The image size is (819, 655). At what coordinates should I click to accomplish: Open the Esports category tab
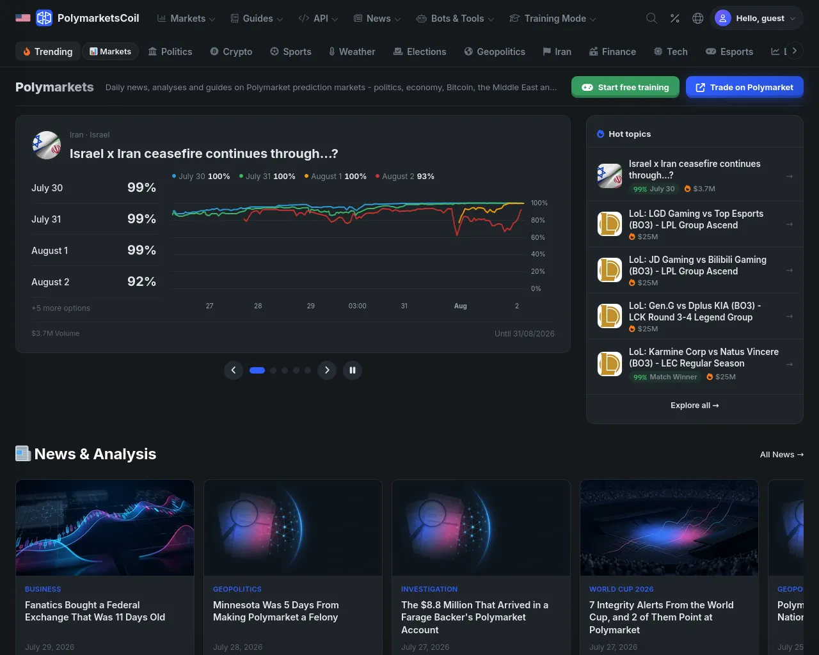tap(729, 52)
